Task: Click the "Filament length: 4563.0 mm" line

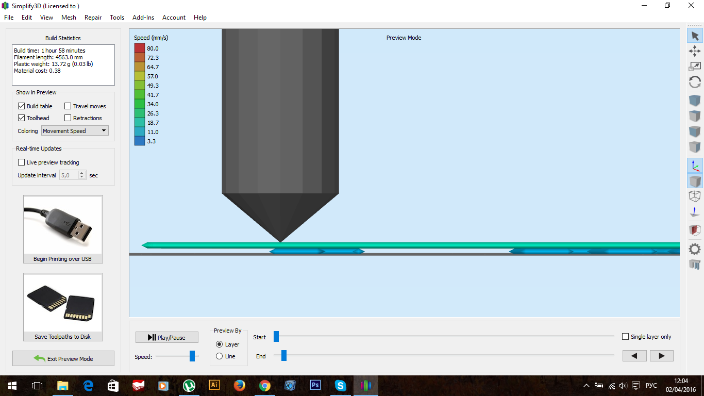Action: click(47, 57)
